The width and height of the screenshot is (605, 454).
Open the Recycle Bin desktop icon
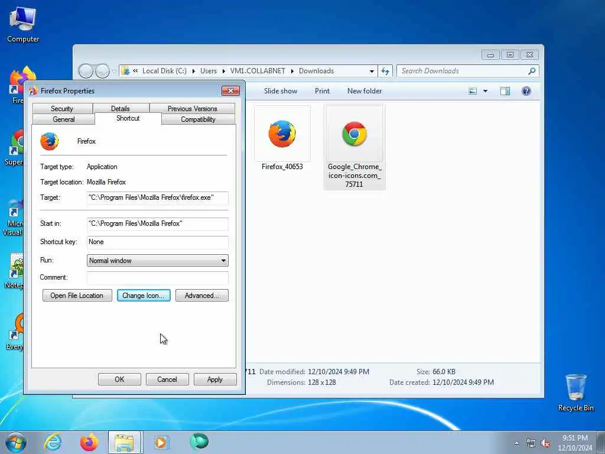(x=575, y=393)
